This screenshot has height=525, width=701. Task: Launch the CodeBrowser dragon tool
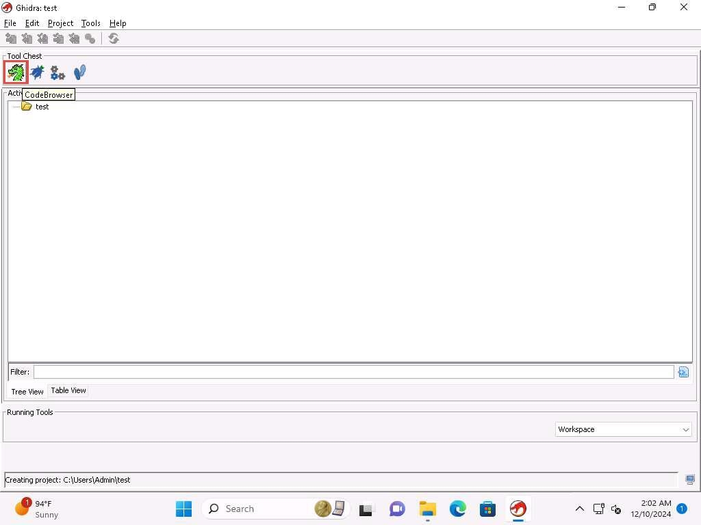16,72
